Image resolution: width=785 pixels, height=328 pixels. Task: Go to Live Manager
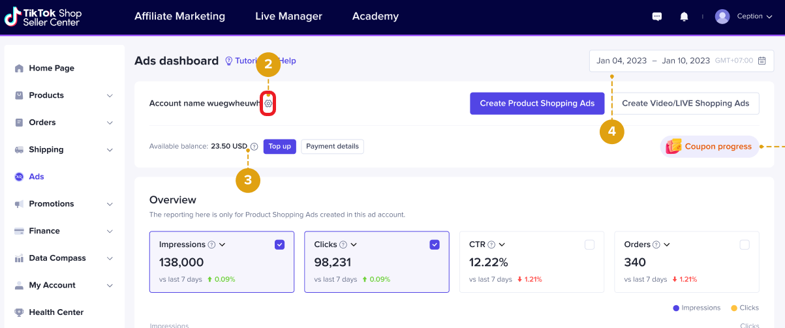(x=288, y=16)
